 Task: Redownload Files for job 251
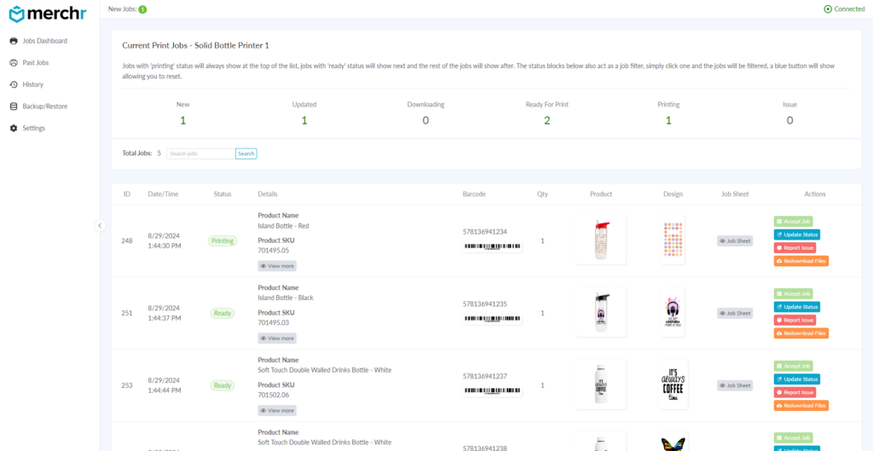pos(801,333)
